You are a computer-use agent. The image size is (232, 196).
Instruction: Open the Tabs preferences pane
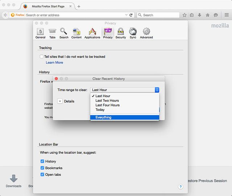(52, 33)
